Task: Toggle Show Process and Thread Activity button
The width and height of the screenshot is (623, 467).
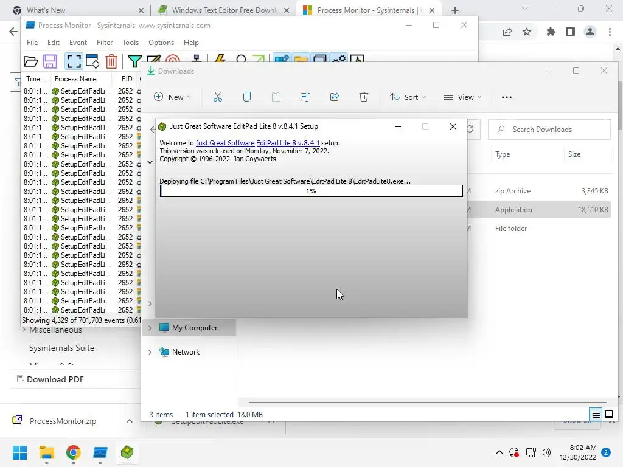Action: (x=339, y=59)
